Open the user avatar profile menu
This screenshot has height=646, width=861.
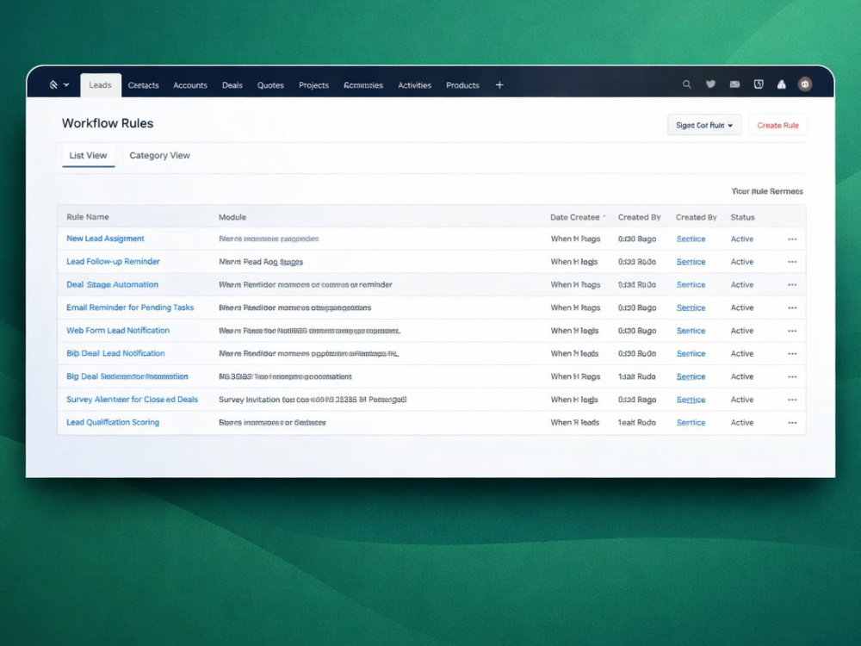805,84
